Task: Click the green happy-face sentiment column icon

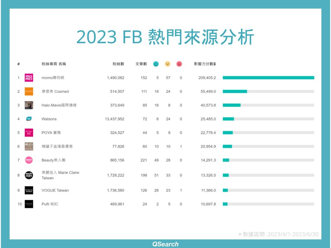Action: 156,64
